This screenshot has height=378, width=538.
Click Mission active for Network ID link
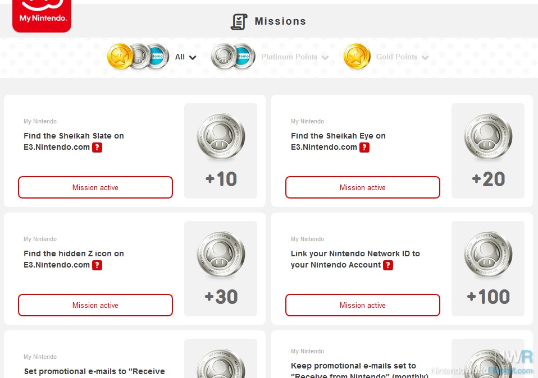tap(363, 305)
